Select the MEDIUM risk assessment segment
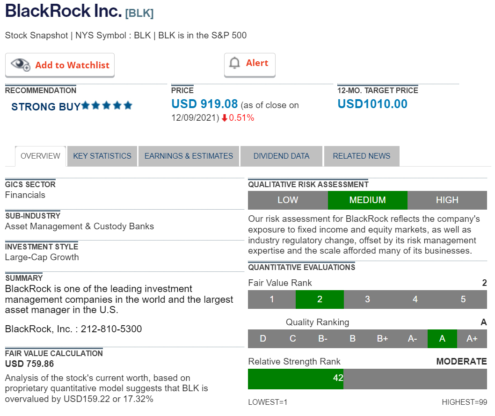This screenshot has height=416, width=495. click(367, 200)
